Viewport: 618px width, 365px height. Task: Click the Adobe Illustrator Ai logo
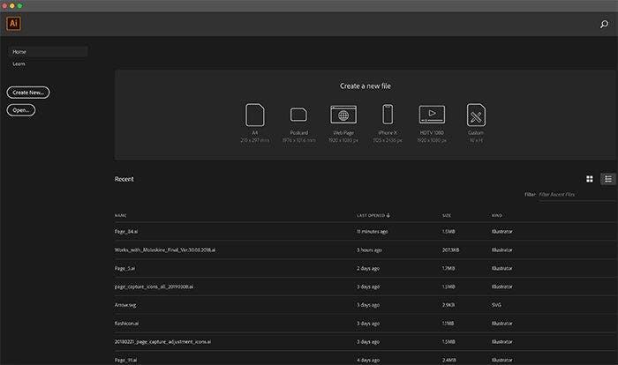click(x=14, y=24)
